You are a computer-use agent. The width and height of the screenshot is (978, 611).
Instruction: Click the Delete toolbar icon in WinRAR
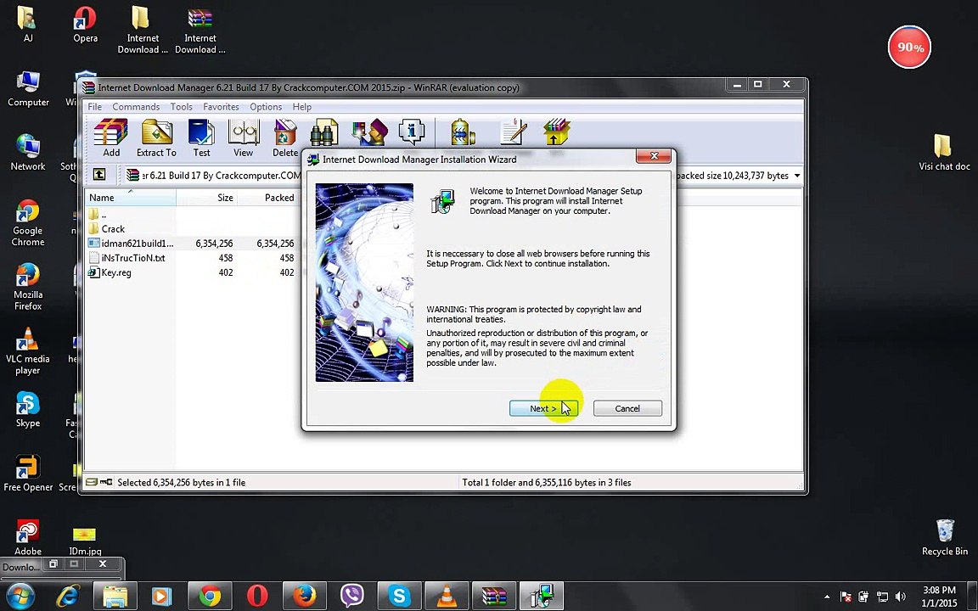click(x=285, y=137)
